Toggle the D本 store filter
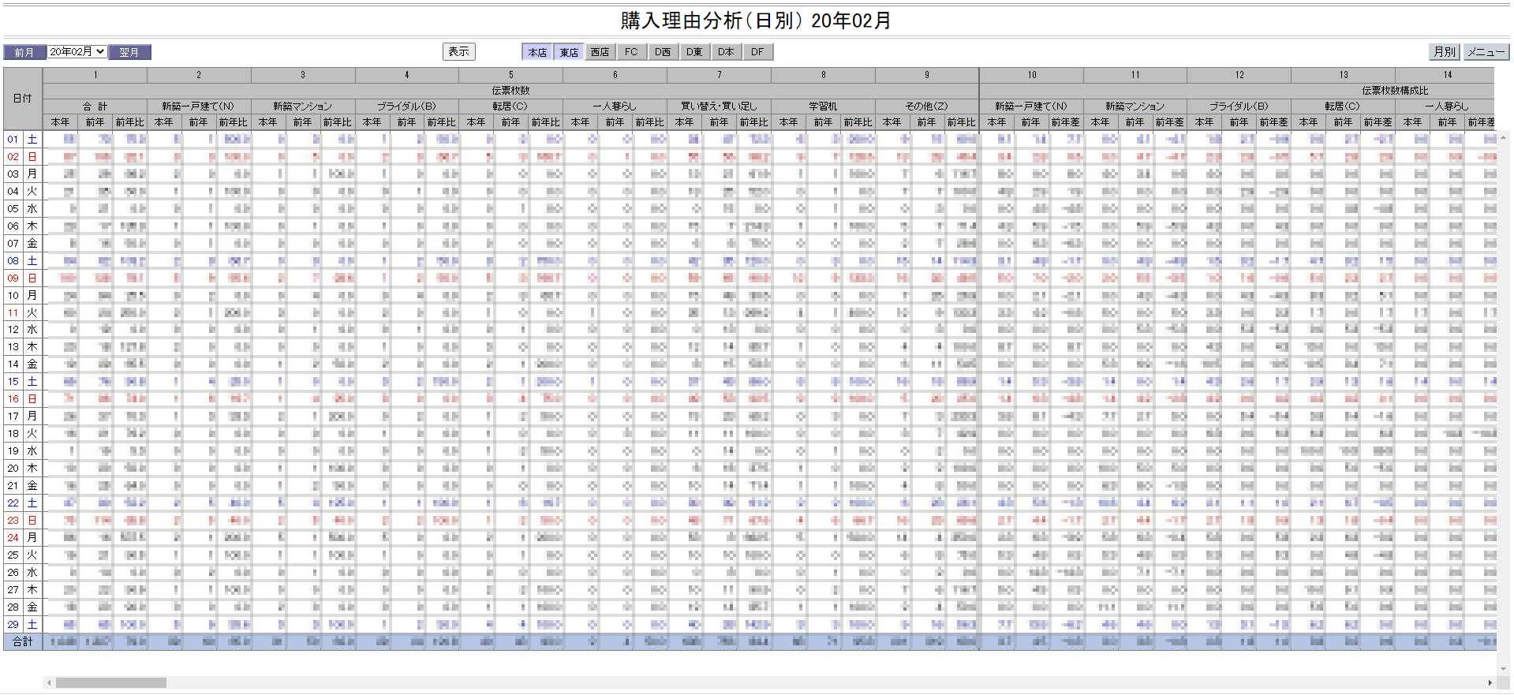1514x695 pixels. click(x=726, y=52)
